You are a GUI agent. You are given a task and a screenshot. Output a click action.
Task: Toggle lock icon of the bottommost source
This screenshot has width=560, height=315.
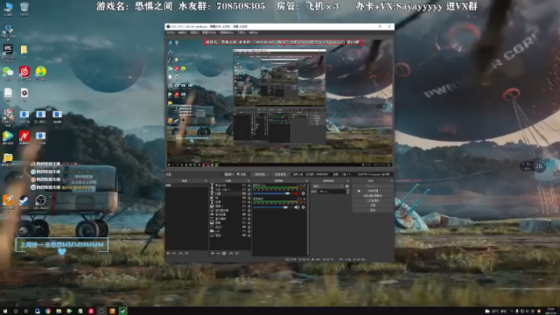click(248, 235)
